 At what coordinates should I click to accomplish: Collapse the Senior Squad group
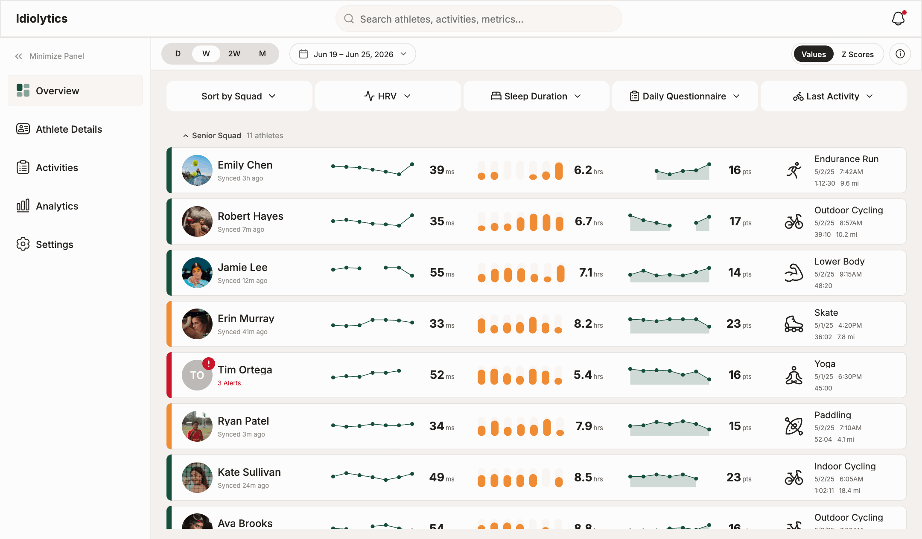point(186,136)
